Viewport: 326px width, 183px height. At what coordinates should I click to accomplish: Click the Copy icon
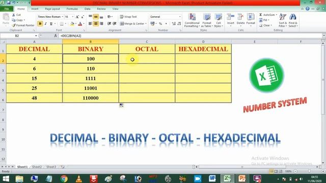[x=14, y=20]
